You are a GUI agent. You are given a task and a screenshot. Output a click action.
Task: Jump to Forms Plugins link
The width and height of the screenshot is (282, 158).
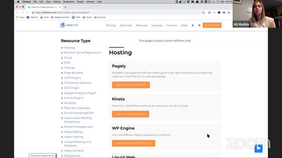click(74, 98)
